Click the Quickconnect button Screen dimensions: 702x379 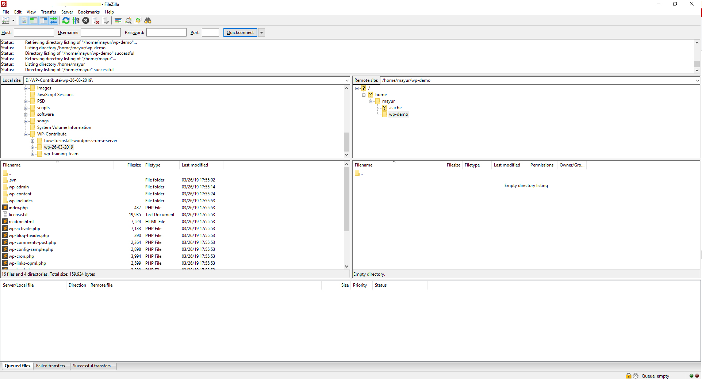[x=240, y=32]
